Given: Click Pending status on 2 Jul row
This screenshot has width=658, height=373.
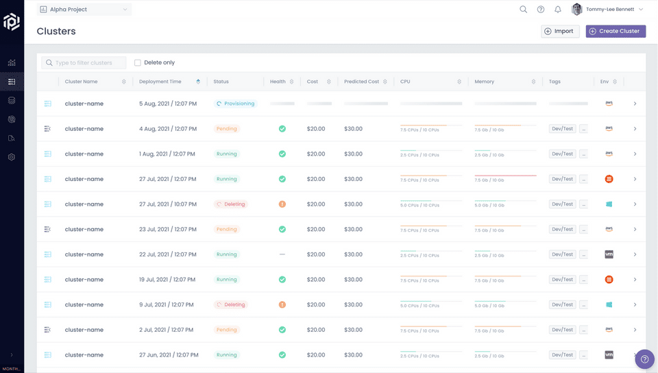Looking at the screenshot, I should [227, 330].
